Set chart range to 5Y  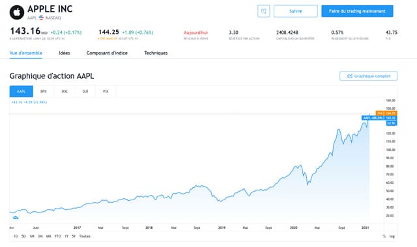(74, 236)
